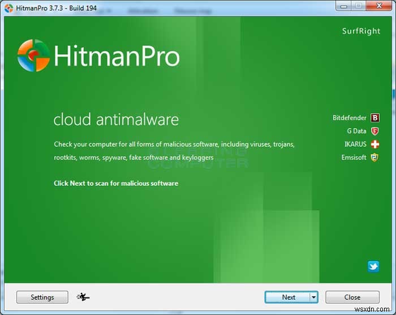
Task: Click the Emsisoft shield icon
Action: tap(375, 157)
